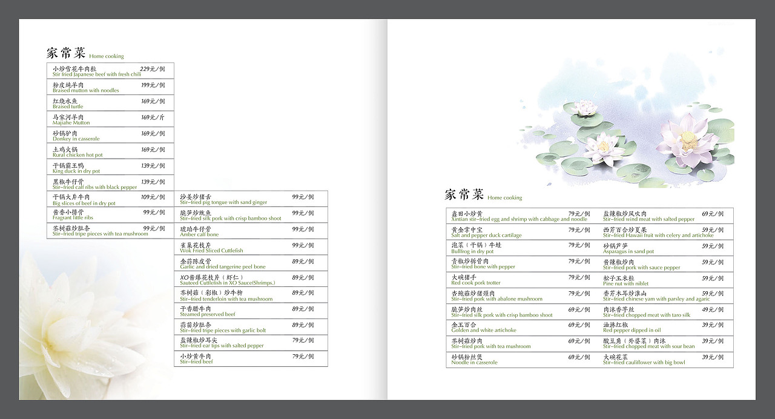The width and height of the screenshot is (775, 419).
Task: Select 'Stir-fried bone with pepper' text
Action: [x=483, y=267]
